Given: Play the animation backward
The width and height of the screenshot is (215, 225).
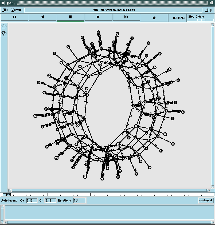Looking at the screenshot, I should click(x=42, y=17).
